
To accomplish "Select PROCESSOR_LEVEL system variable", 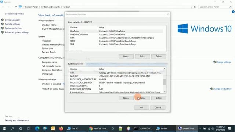I will point(116,86).
